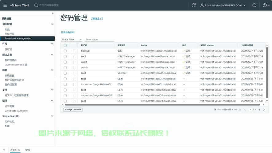Check the backup user row checkbox
Image resolution: width=272 pixels, height=153 pixels.
tap(65, 51)
